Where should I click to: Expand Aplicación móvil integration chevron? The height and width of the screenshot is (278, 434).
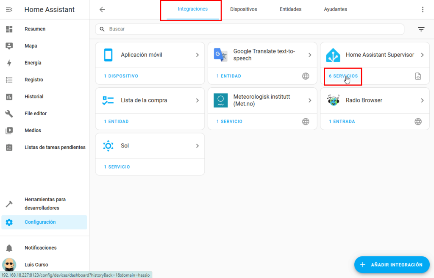point(198,55)
